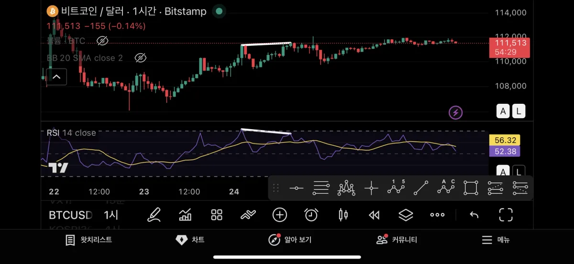574x264 pixels.
Task: Pick the crosshair line tool
Action: coord(371,188)
